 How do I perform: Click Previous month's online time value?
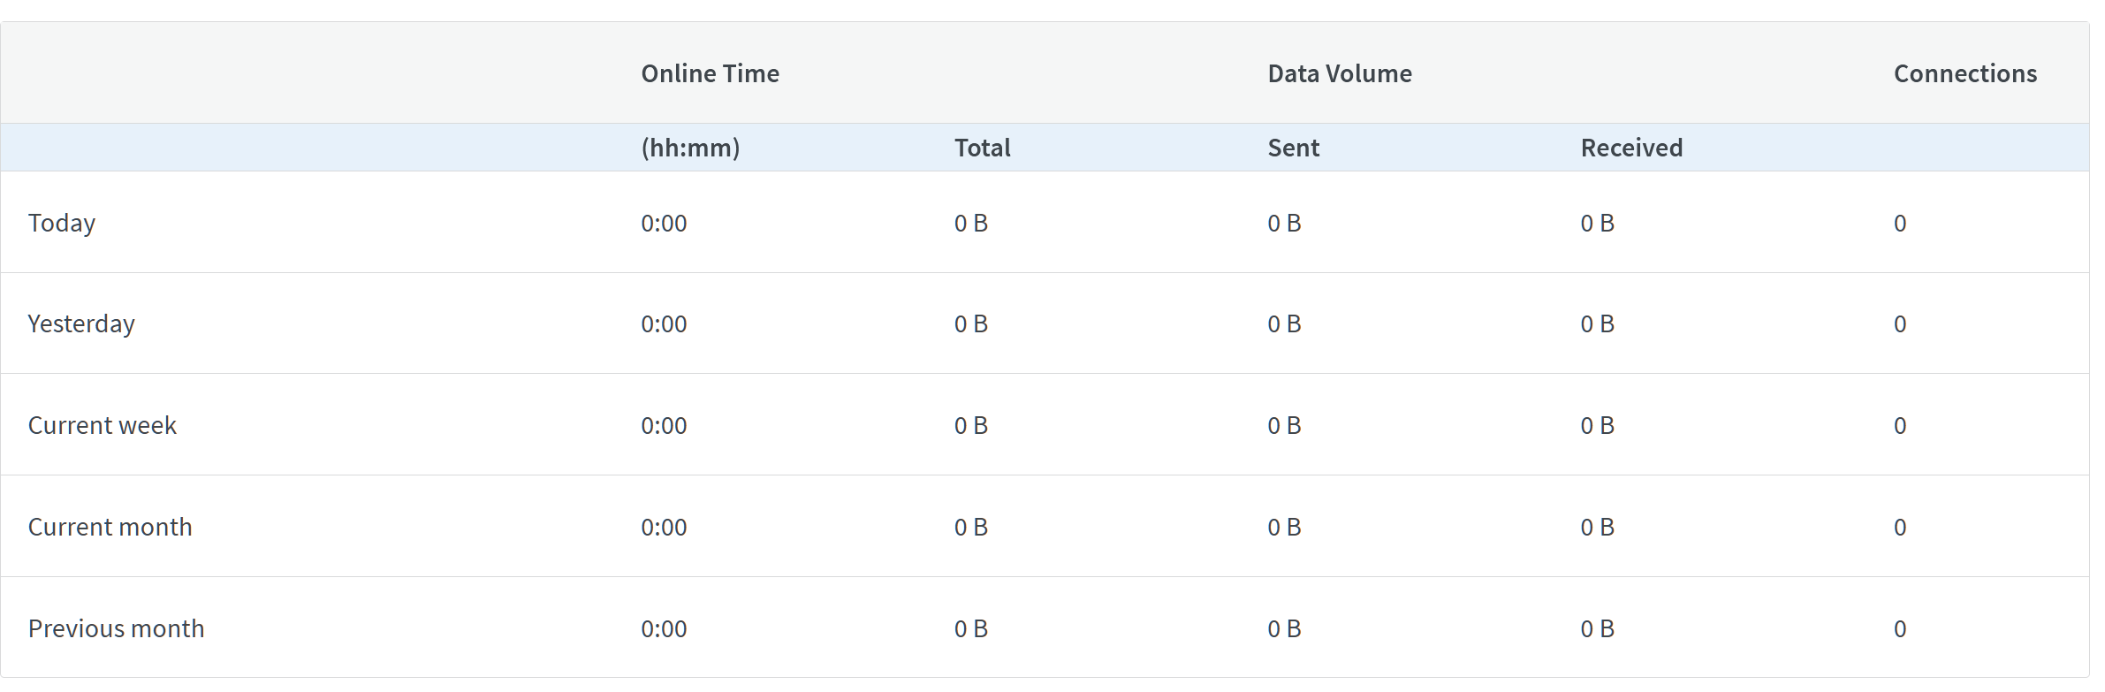[664, 628]
